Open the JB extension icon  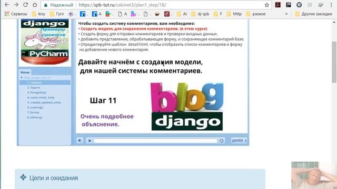tap(289, 5)
